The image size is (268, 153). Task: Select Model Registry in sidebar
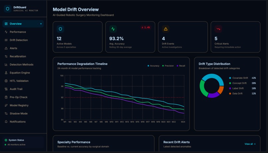[x=23, y=105]
